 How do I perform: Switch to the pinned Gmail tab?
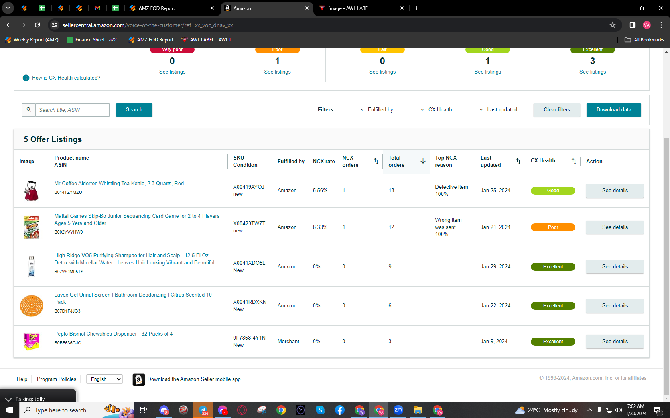[97, 8]
